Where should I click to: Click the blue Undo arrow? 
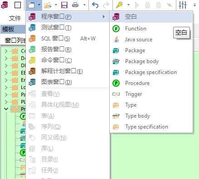click(95, 5)
